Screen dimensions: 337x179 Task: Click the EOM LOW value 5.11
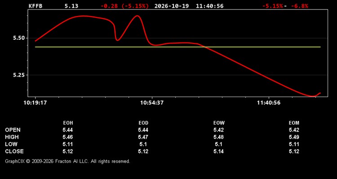294,144
